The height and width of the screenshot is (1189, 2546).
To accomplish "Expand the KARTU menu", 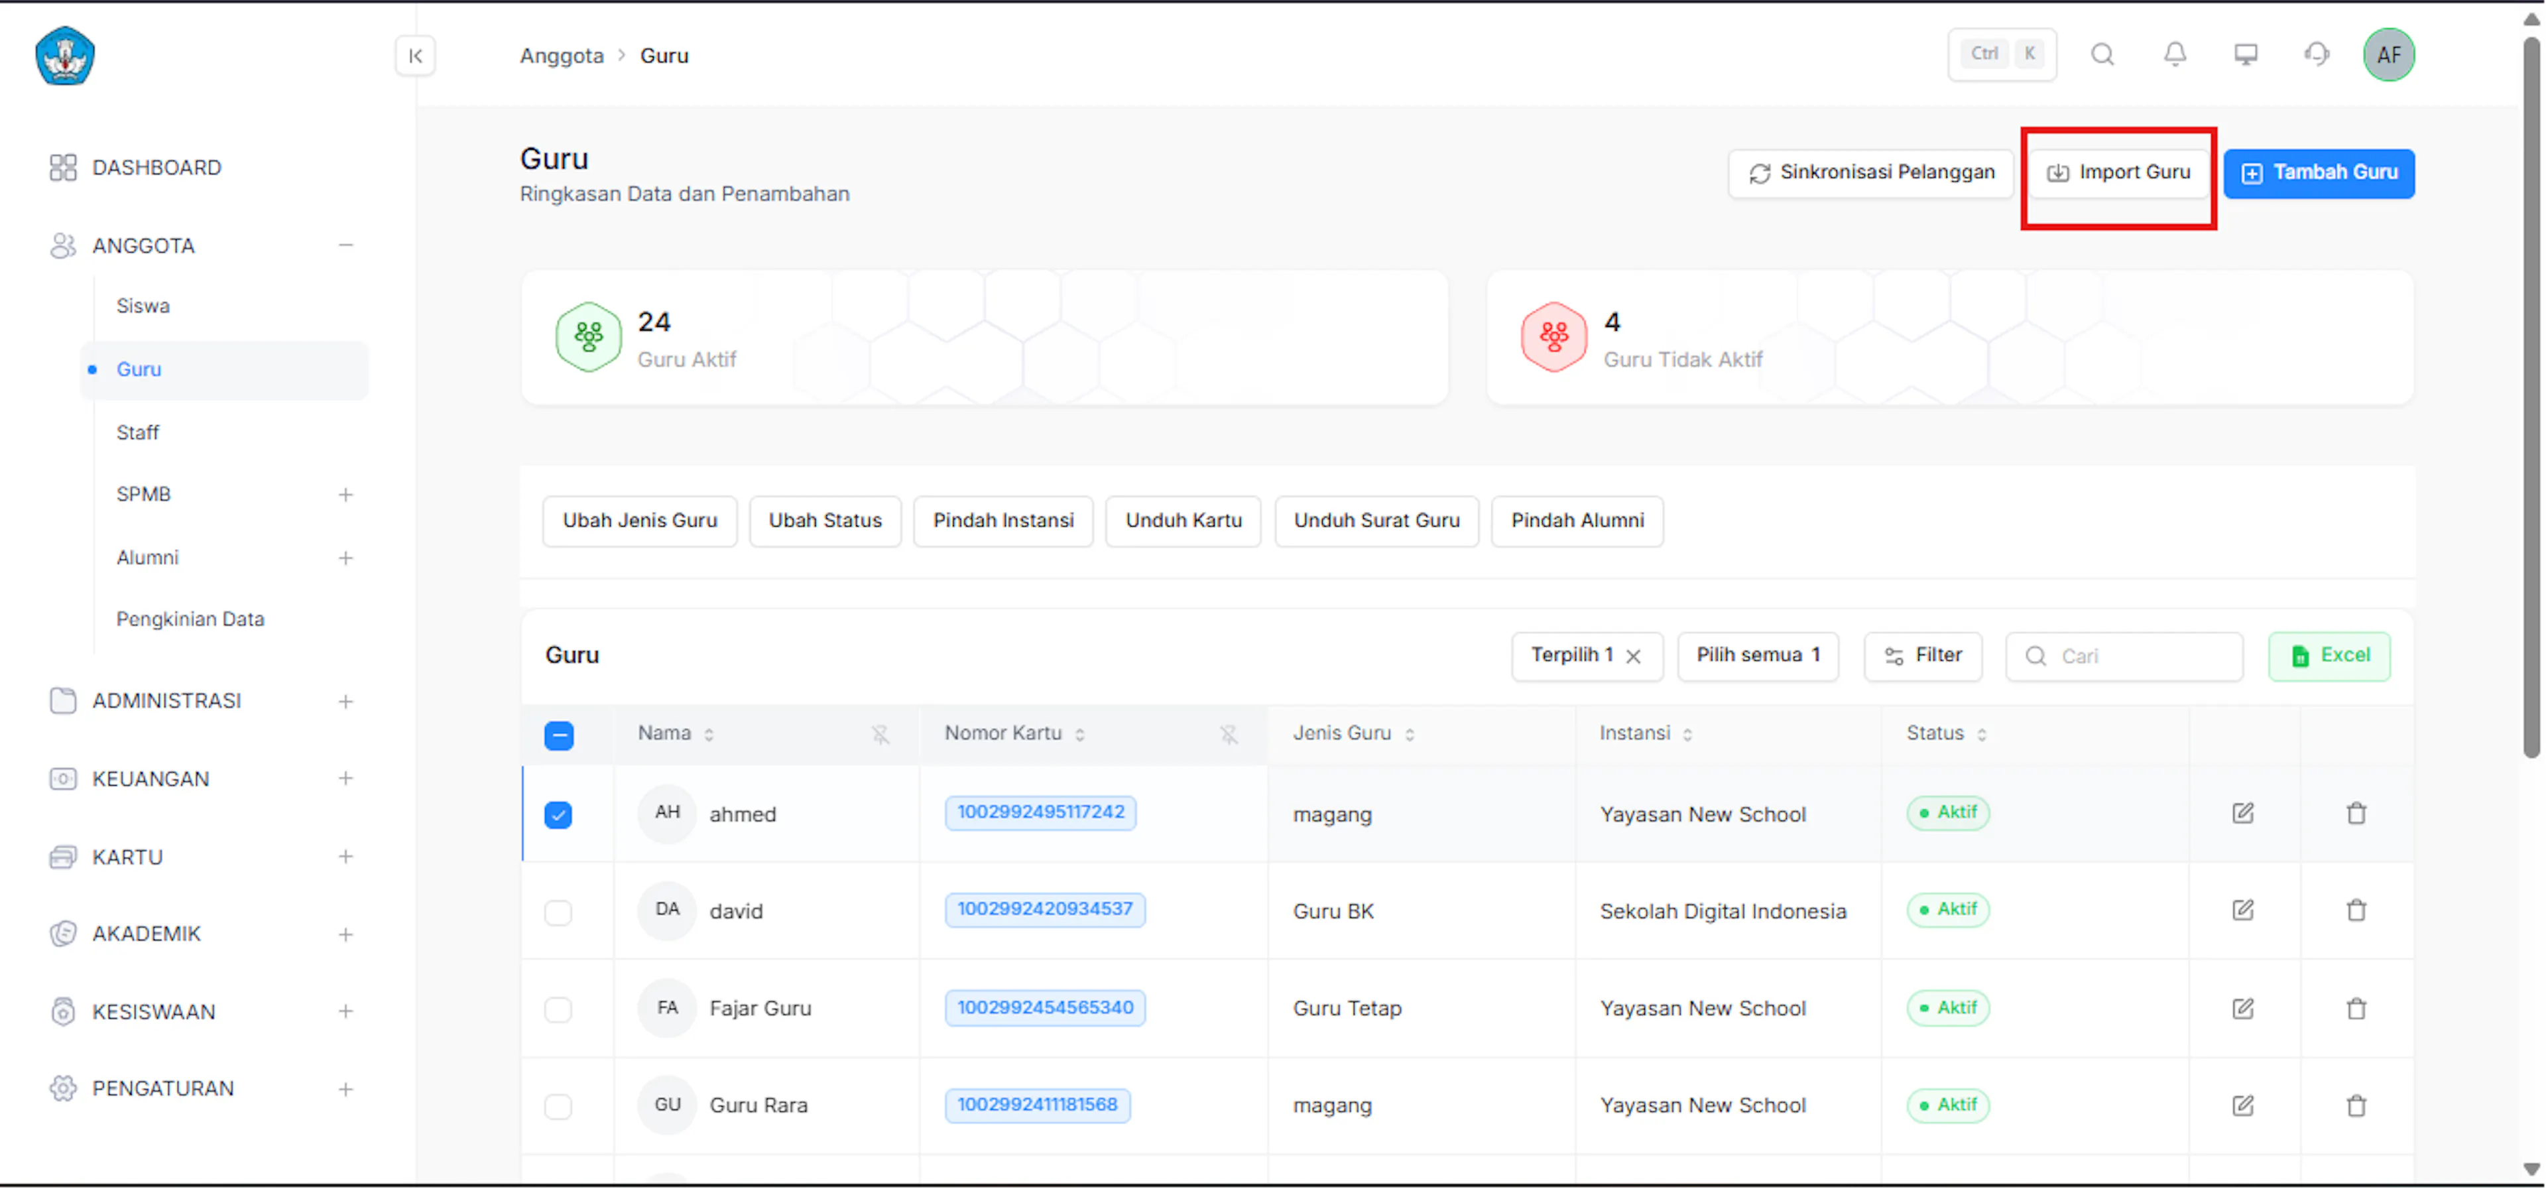I will 345,857.
